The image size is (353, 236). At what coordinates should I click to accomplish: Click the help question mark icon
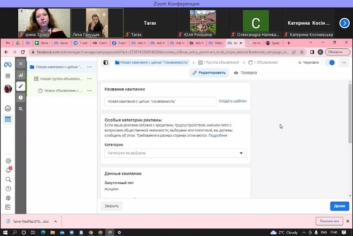(8, 188)
